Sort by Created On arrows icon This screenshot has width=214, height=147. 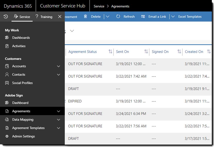pyautogui.click(x=209, y=51)
